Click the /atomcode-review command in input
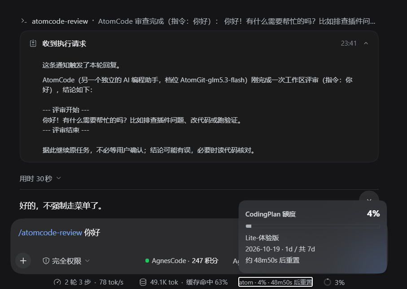 click(x=50, y=233)
